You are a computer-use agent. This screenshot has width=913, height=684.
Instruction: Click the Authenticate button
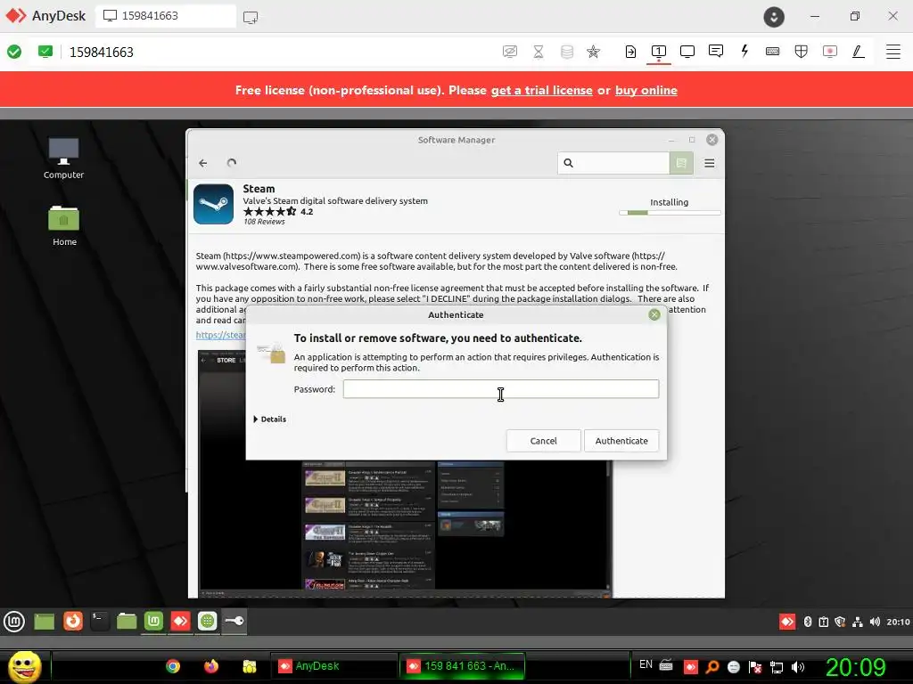click(621, 441)
